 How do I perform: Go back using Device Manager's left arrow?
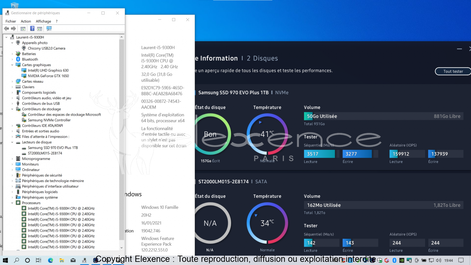[6, 29]
